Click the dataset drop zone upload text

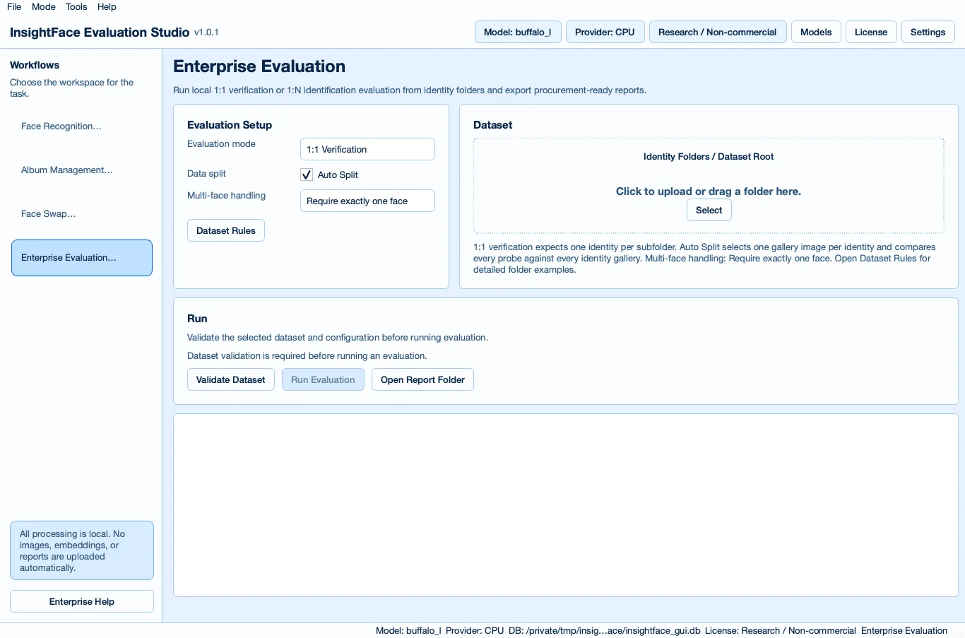click(x=709, y=191)
